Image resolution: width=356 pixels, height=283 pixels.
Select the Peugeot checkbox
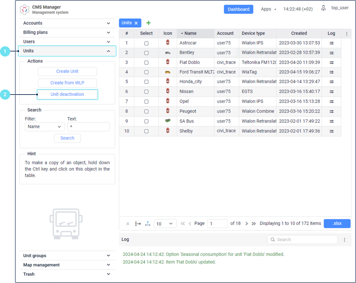point(146,111)
